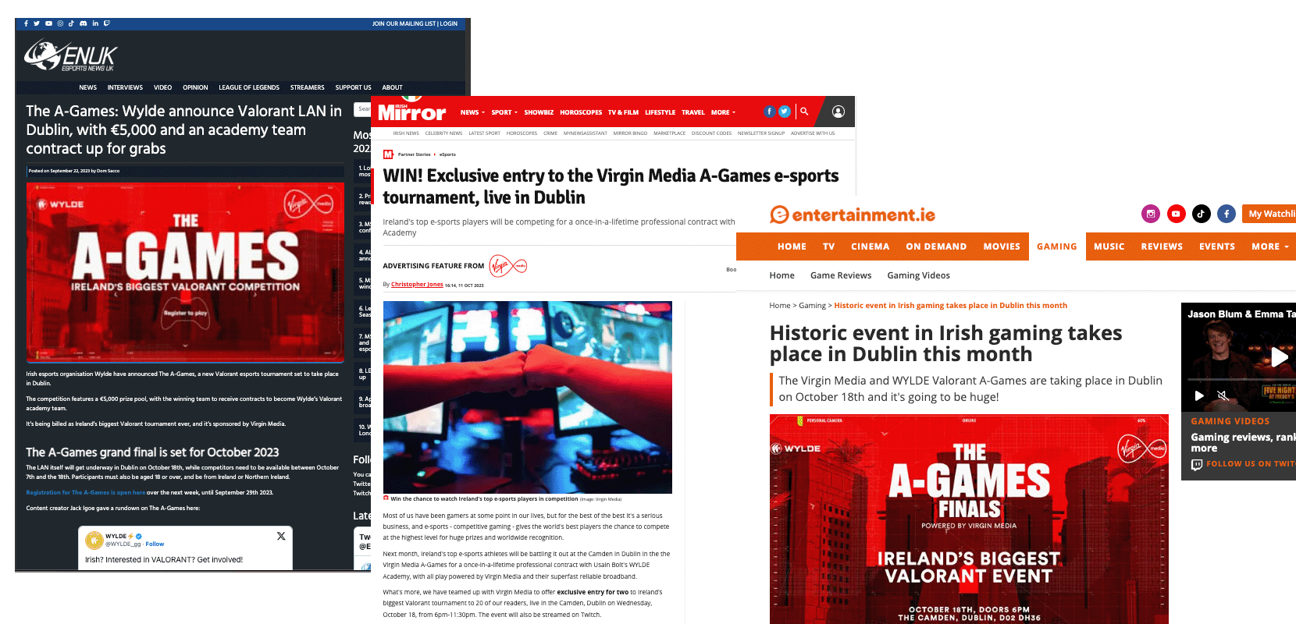1296x624 pixels.
Task: Open Irish Mirror's Twitter icon
Action: click(785, 112)
